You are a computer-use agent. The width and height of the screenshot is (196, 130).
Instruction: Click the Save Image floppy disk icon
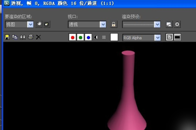7,37
